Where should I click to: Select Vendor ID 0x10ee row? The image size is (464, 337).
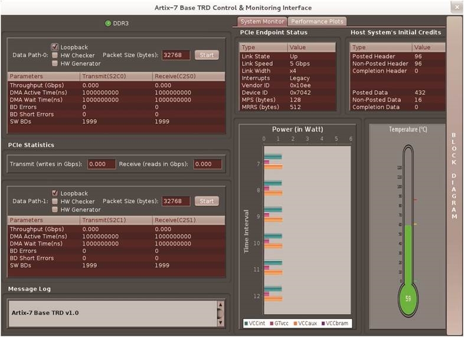click(x=287, y=85)
